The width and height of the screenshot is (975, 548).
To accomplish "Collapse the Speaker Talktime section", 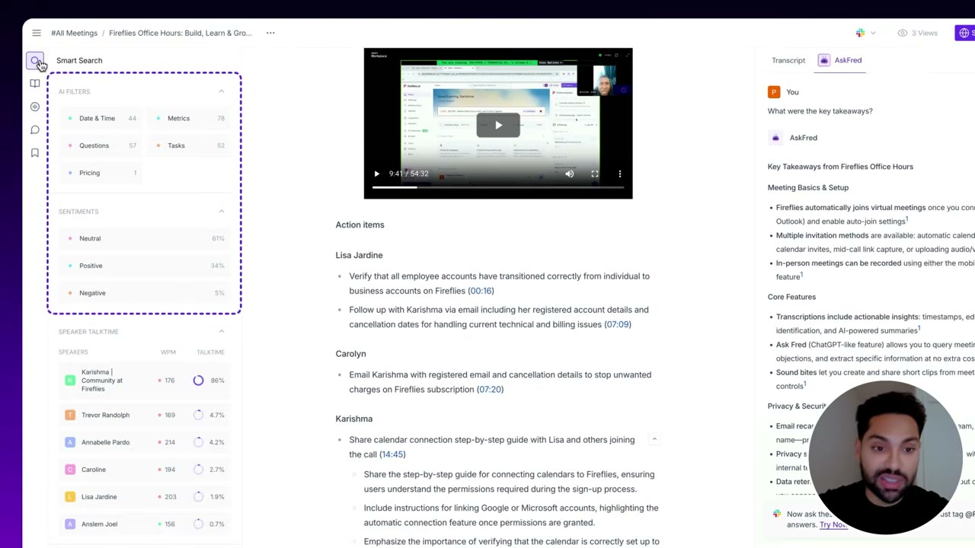I will pyautogui.click(x=222, y=332).
